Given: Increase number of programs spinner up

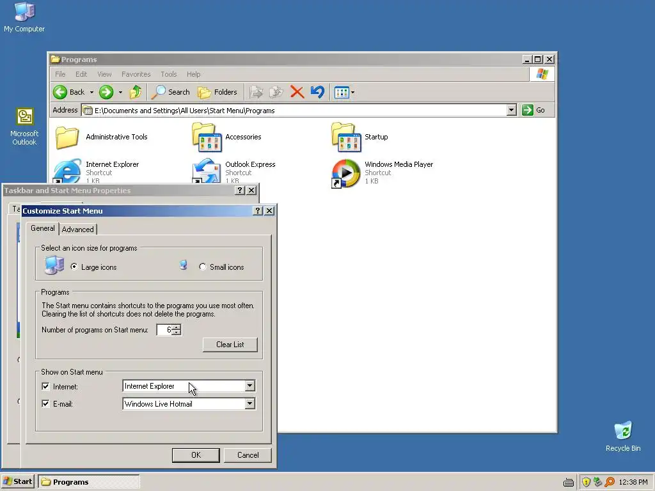Looking at the screenshot, I should (x=177, y=327).
